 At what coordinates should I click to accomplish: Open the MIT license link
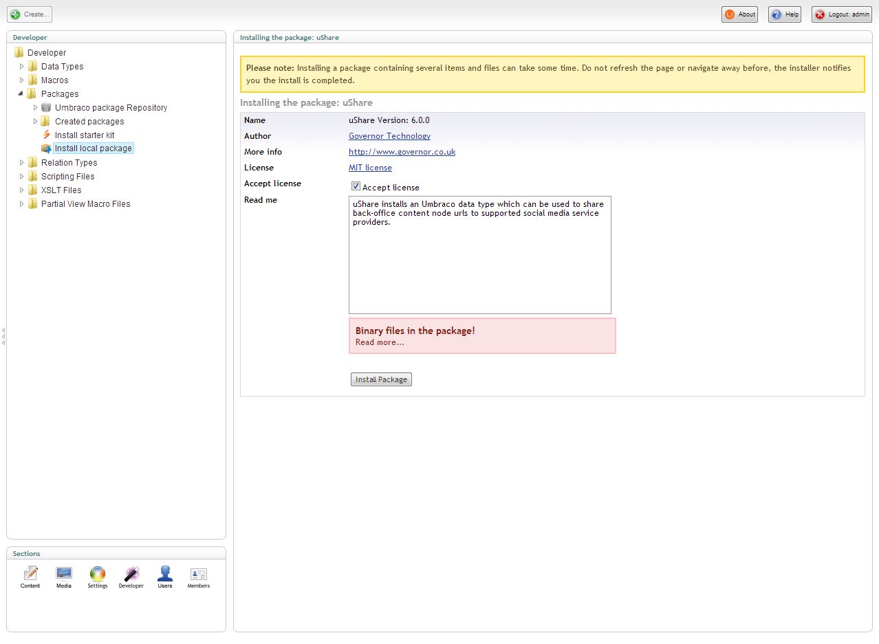pos(370,168)
